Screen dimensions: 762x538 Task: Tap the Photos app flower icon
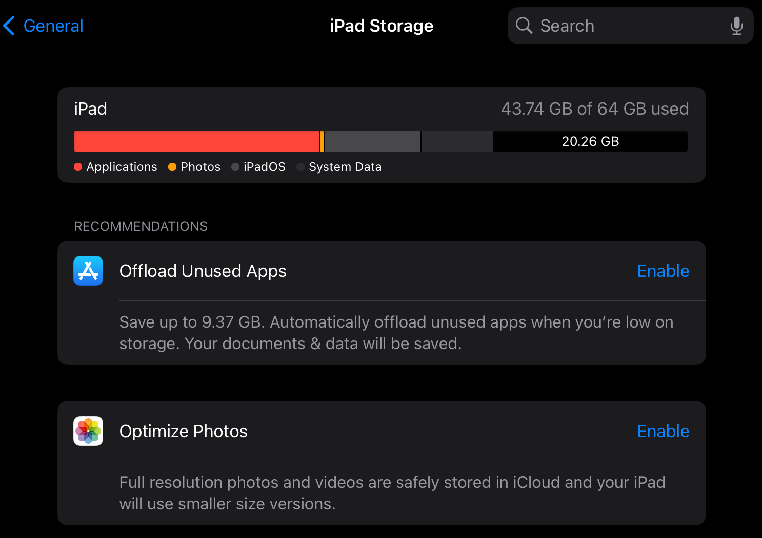click(x=88, y=431)
